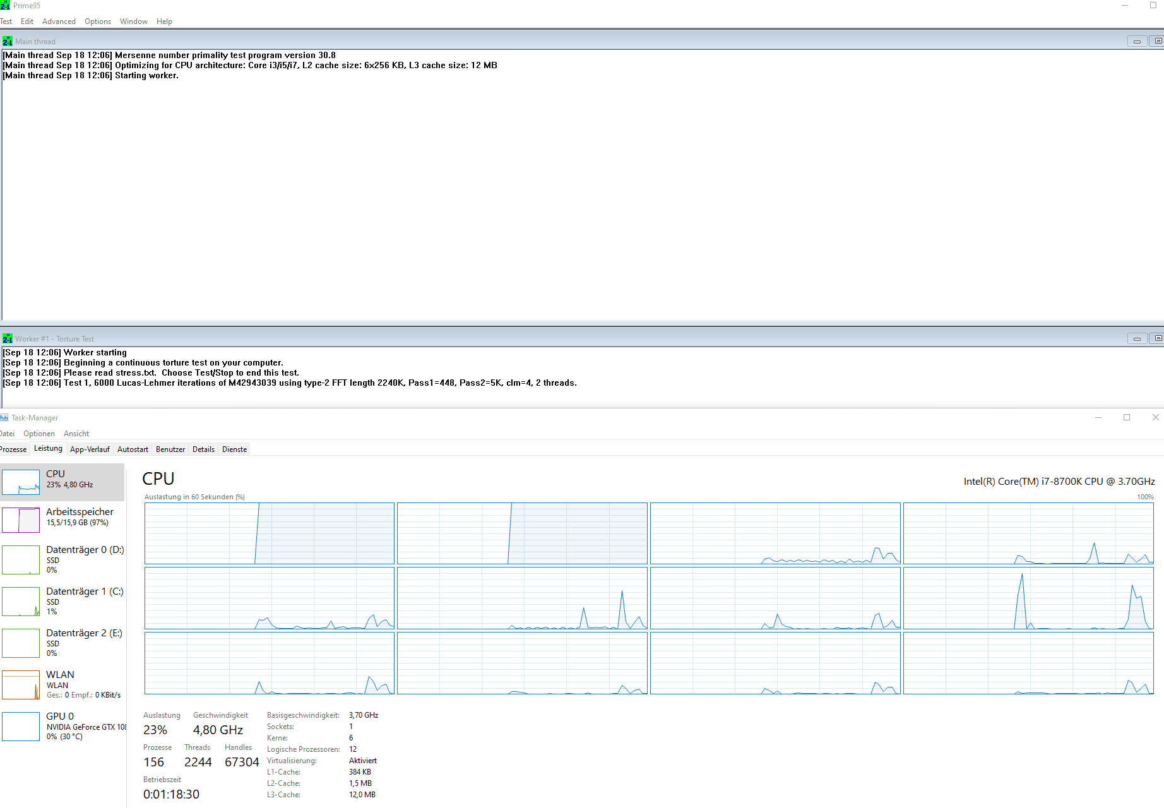Switch to the Dienste tab
Image resolution: width=1164 pixels, height=808 pixels.
[234, 449]
